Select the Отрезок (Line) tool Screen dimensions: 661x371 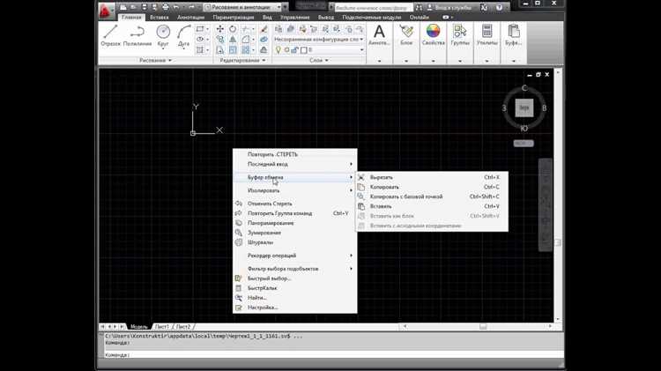click(110, 35)
